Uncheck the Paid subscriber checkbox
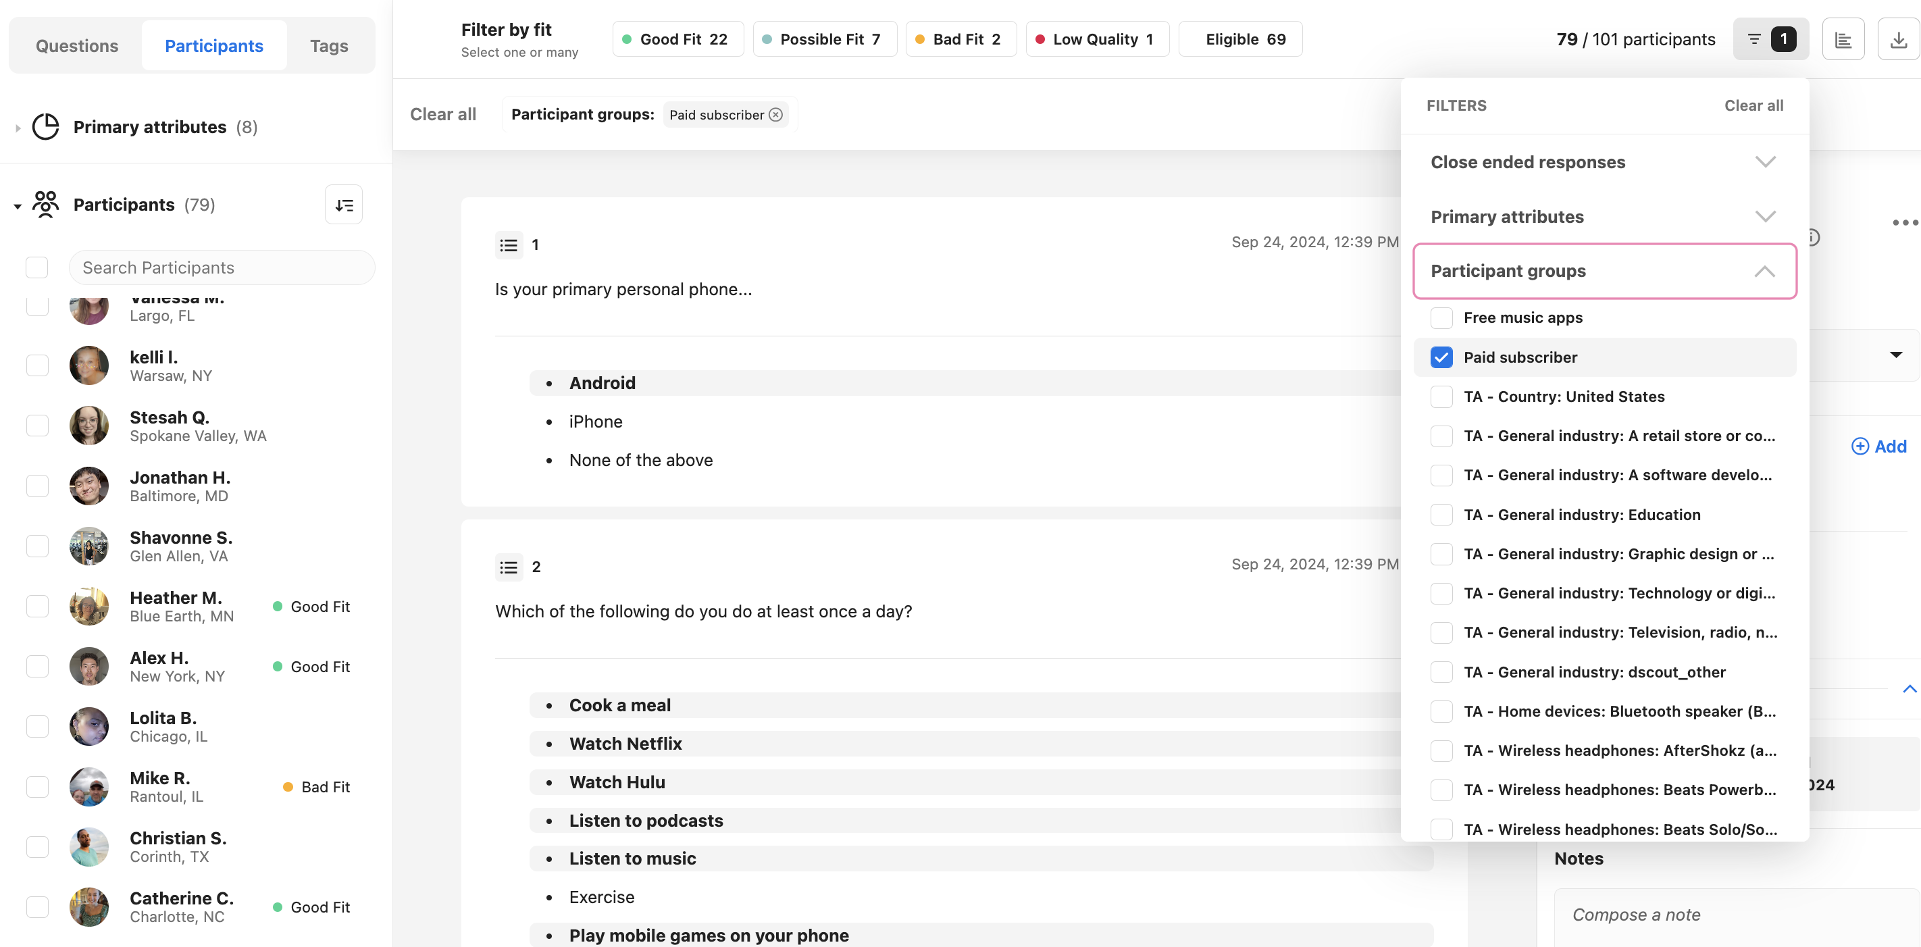Image resolution: width=1921 pixels, height=947 pixels. coord(1441,357)
